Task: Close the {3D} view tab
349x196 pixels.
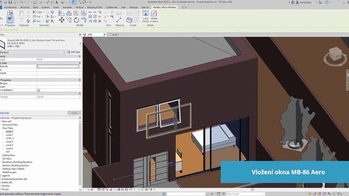Action: tap(104, 35)
